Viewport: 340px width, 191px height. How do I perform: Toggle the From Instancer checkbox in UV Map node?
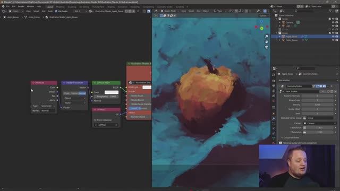pos(95,120)
